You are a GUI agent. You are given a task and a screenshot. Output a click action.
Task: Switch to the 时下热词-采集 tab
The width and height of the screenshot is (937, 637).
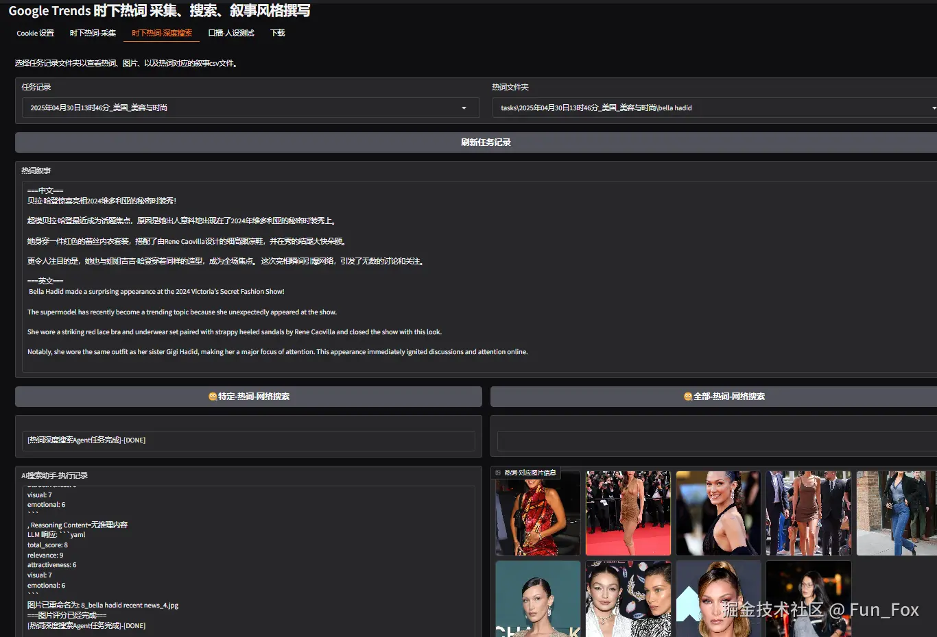(93, 33)
